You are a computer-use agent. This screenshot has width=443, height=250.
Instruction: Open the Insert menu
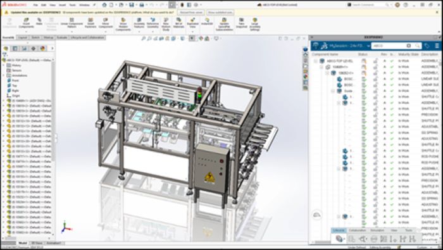[62, 5]
